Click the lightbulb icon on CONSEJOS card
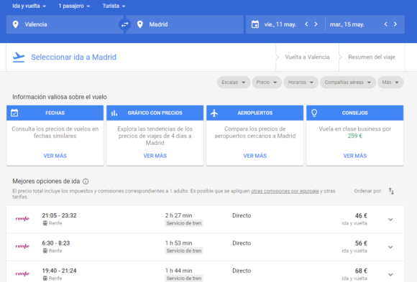The image size is (417, 282). (x=314, y=113)
